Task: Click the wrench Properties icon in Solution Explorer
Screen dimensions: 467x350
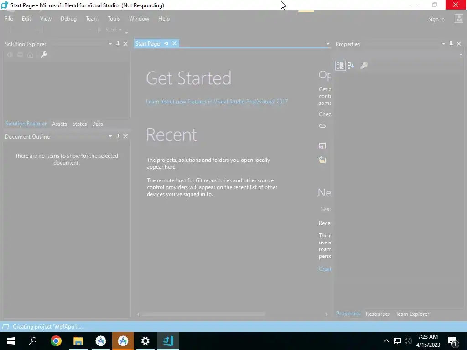Action: (x=44, y=55)
